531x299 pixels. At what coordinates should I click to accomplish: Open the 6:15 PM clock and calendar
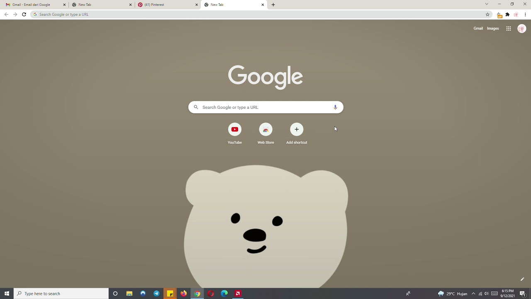coord(508,294)
